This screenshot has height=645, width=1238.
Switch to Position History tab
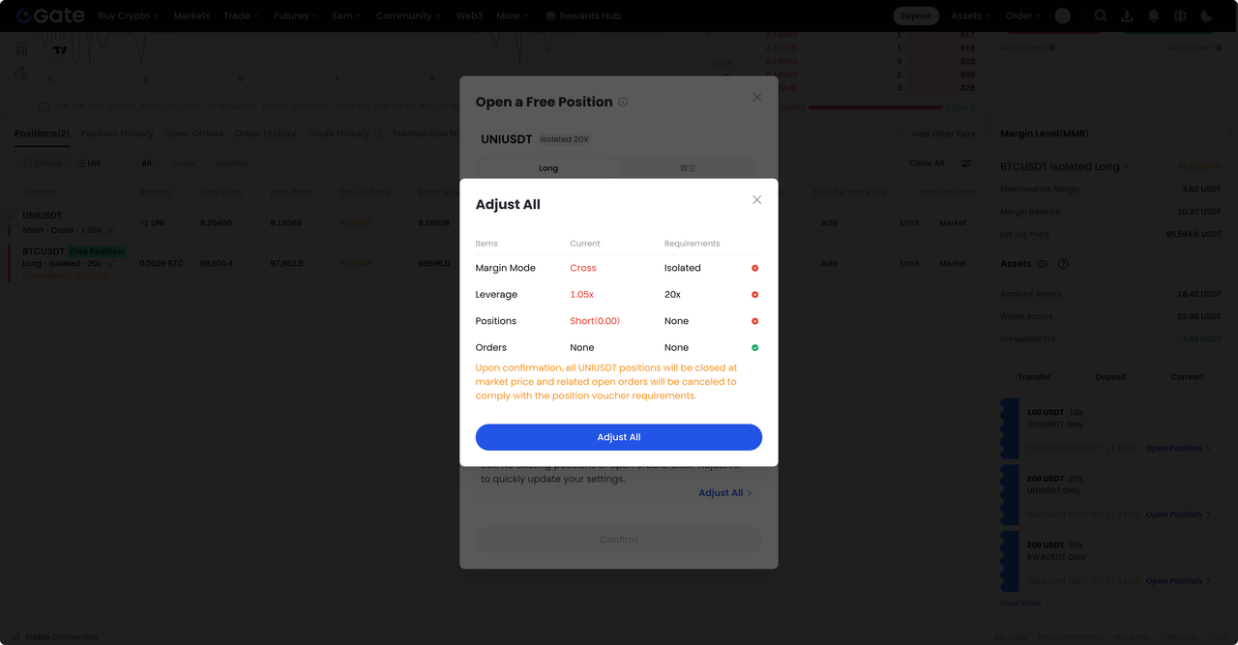coord(116,133)
